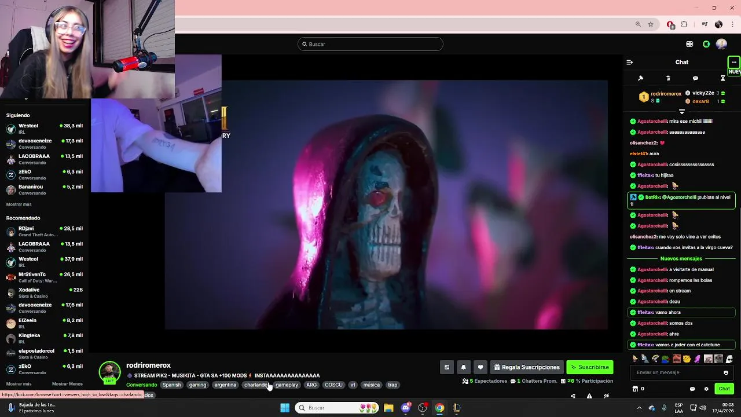Click Mostrar más under Recomendado
Viewport: 741px width, 417px height.
click(19, 384)
